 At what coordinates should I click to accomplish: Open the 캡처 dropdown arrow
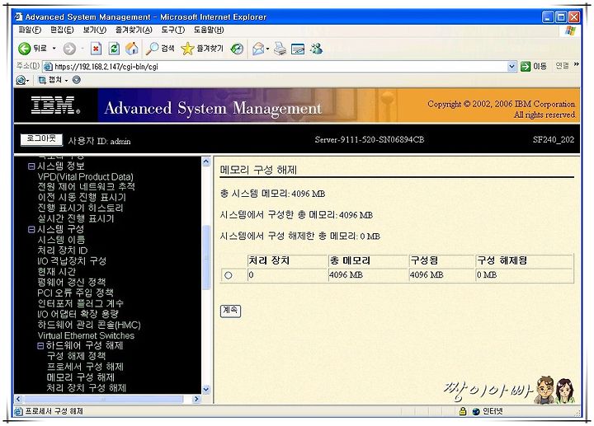(x=66, y=80)
